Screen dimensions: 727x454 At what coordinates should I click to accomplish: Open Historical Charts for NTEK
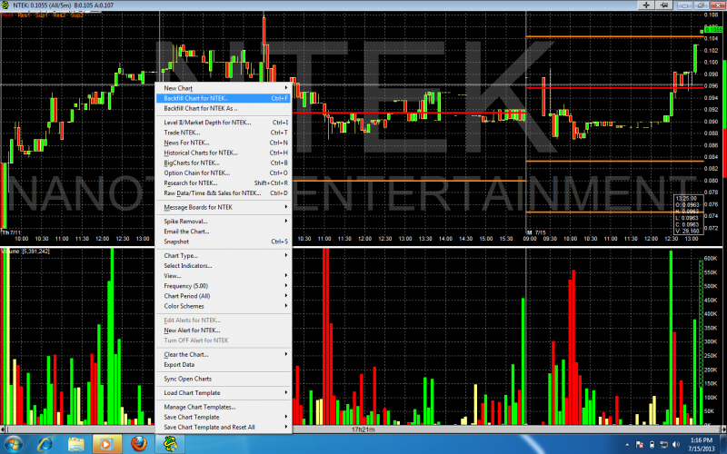(224, 153)
